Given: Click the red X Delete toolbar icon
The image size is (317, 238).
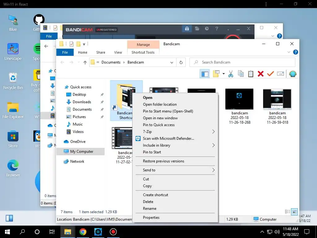Looking at the screenshot, I should [x=261, y=74].
